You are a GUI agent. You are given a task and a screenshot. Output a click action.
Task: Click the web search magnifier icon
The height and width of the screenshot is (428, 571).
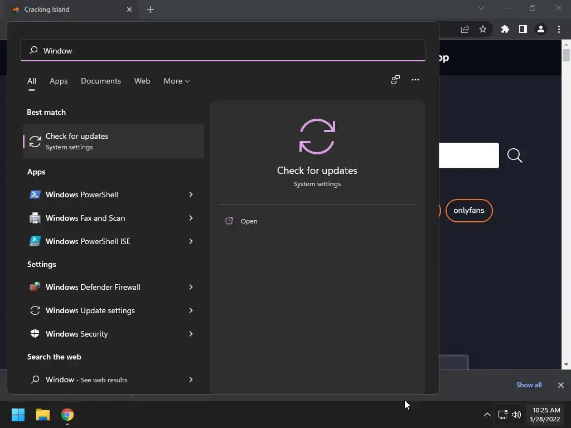click(35, 379)
